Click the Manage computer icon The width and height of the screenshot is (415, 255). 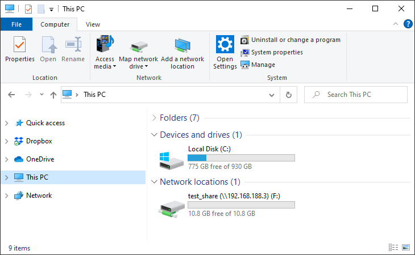[x=245, y=65]
